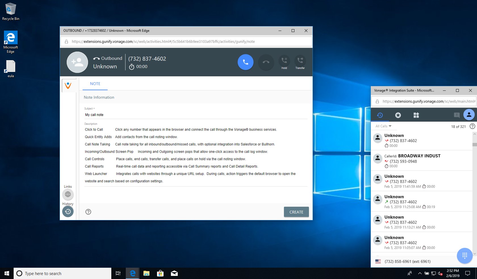This screenshot has height=279, width=477.
Task: Click the (732) 858-6961 (ext: 6961) number
Action: [x=407, y=261]
